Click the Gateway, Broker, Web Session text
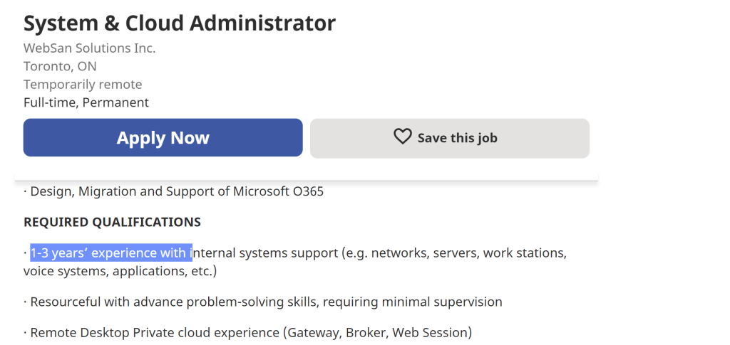Viewport: 730px width, 345px height. pos(377,332)
